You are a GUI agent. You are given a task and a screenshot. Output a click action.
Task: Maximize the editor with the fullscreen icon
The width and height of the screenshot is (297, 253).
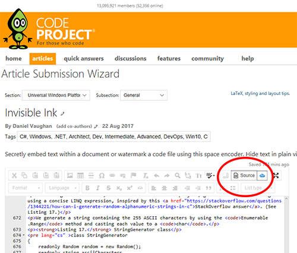[276, 175]
